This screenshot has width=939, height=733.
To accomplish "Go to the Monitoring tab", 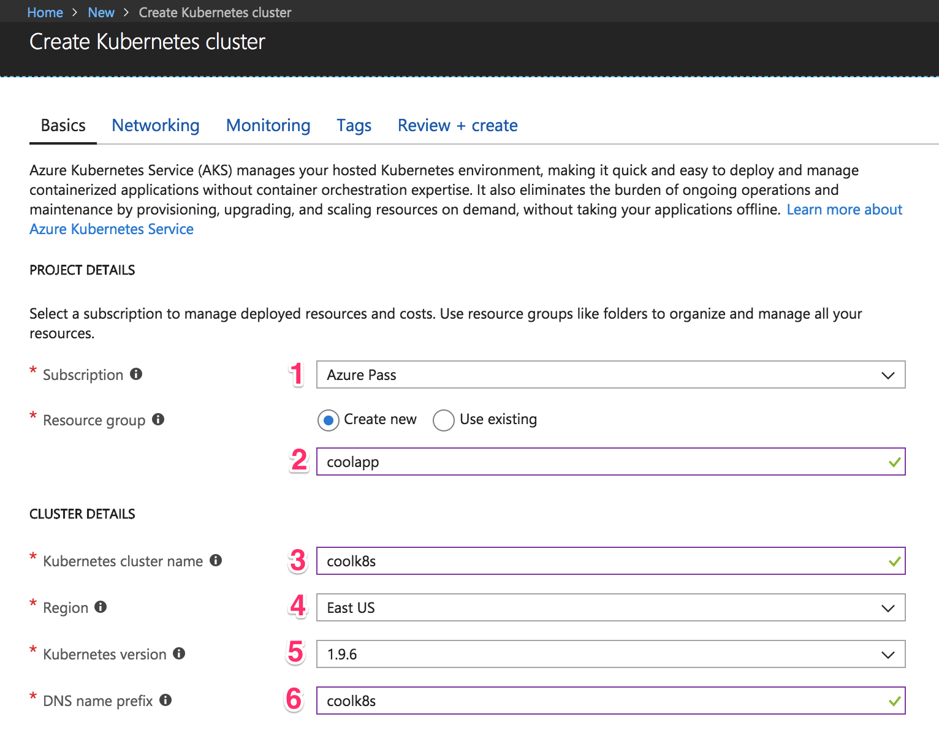I will coord(268,126).
